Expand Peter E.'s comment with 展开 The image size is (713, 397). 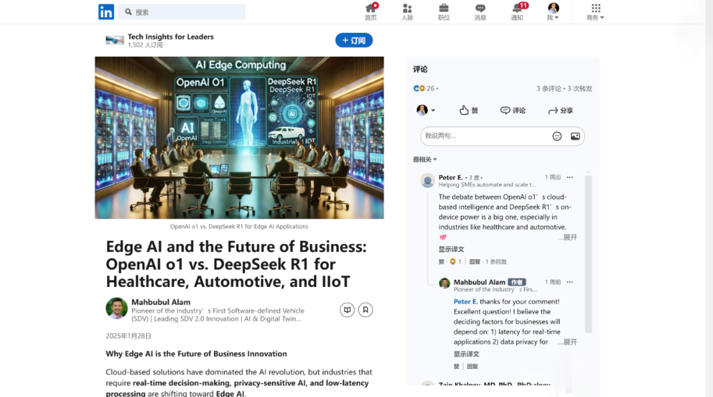(x=568, y=237)
